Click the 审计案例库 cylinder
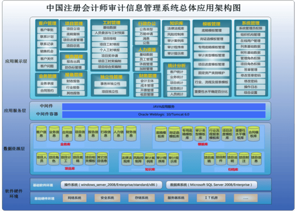This screenshot has width=295, height=211. 150,159
